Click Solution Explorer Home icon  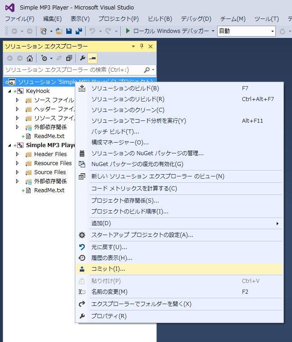[x=30, y=58]
